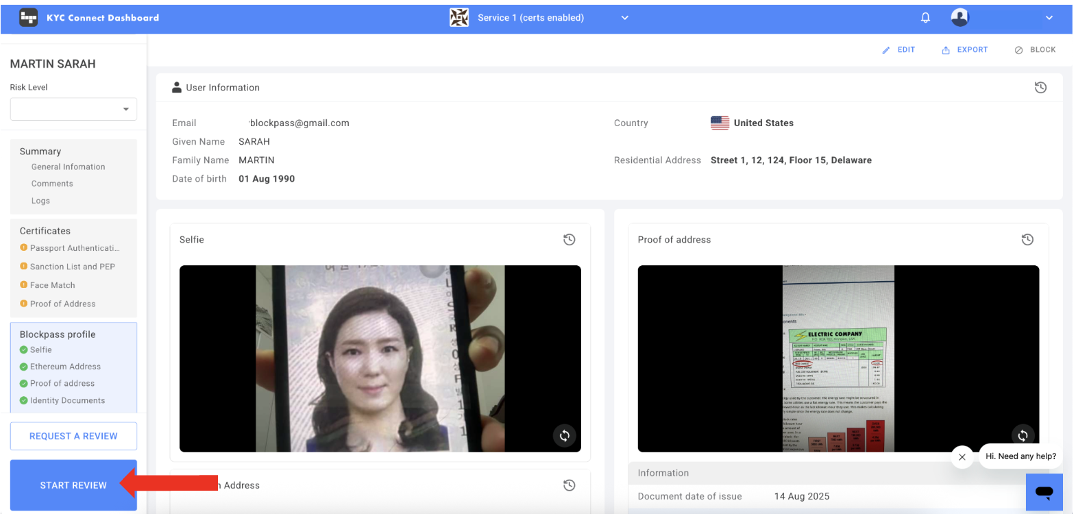The width and height of the screenshot is (1076, 514).
Task: Click the Start Review button
Action: (73, 485)
